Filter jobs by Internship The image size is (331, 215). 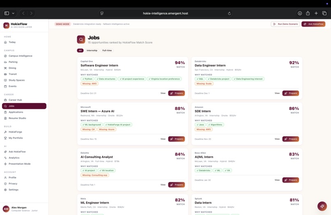[92, 50]
